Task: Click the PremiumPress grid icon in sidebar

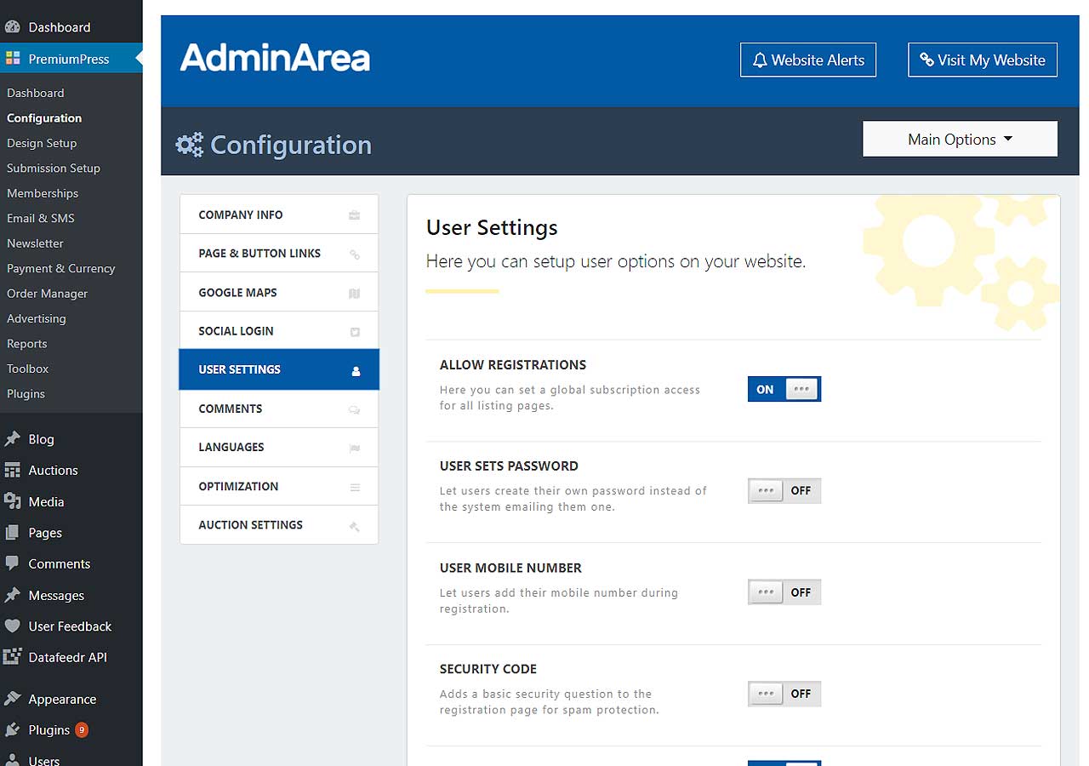Action: 13,59
